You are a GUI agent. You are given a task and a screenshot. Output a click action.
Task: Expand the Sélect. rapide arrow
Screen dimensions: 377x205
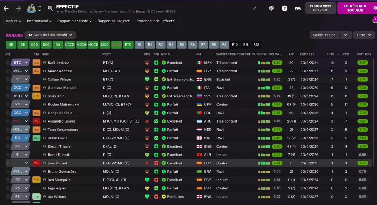coord(345,35)
